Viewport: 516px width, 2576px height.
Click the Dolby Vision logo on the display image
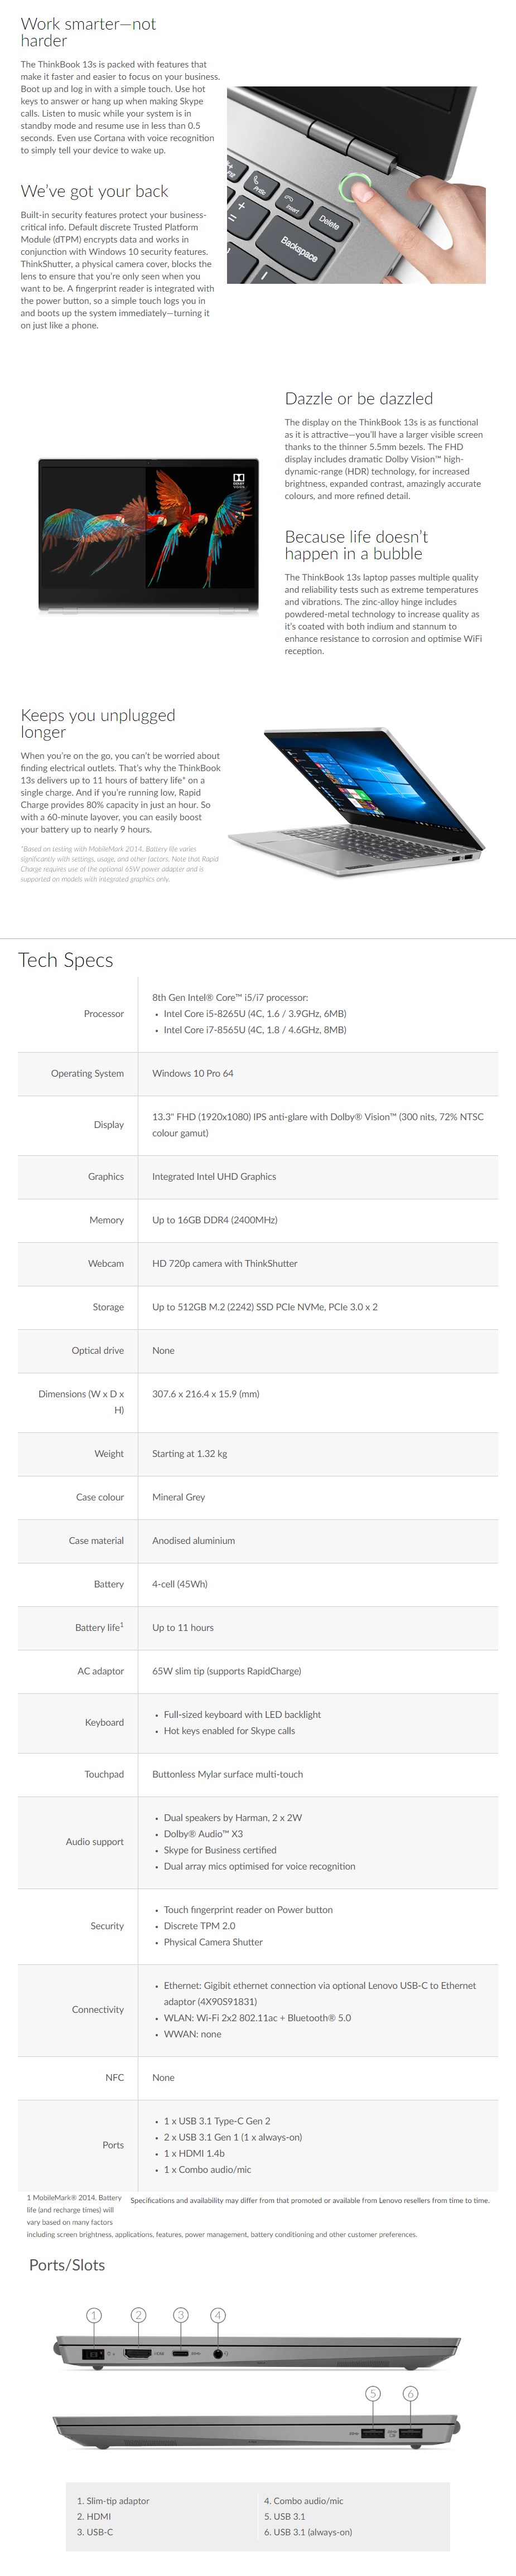tap(239, 481)
